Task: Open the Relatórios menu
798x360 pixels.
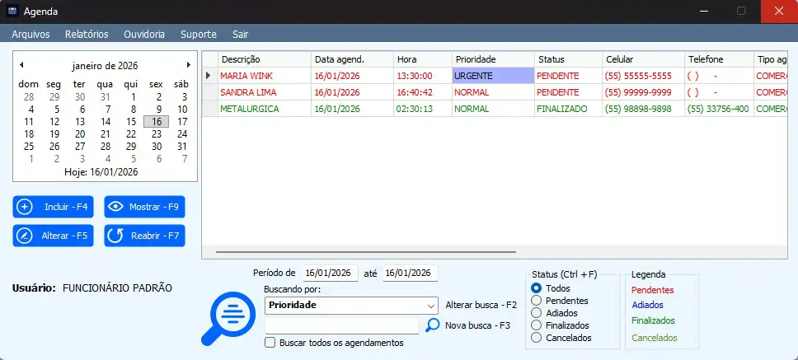Action: [x=87, y=35]
